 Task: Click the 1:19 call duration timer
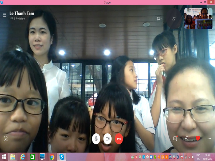coord(11,18)
